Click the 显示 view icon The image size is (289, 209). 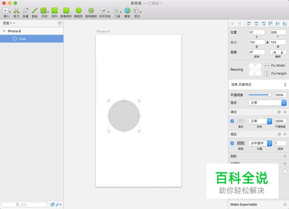pos(136,10)
